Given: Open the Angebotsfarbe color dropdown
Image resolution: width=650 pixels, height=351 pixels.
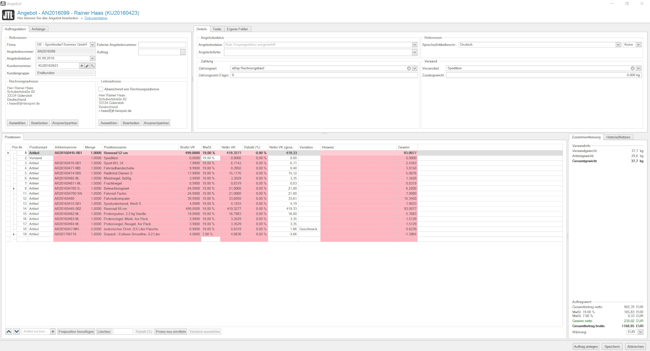Looking at the screenshot, I should pos(415,52).
